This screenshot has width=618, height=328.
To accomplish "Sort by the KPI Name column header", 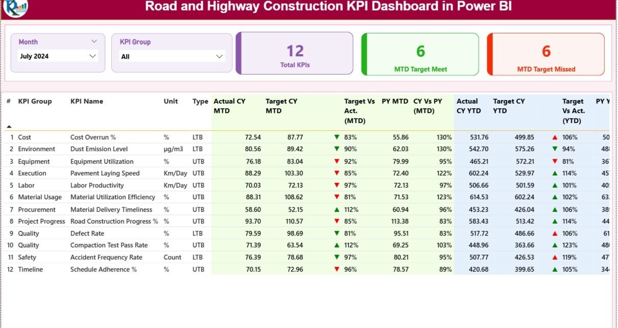I will [86, 101].
